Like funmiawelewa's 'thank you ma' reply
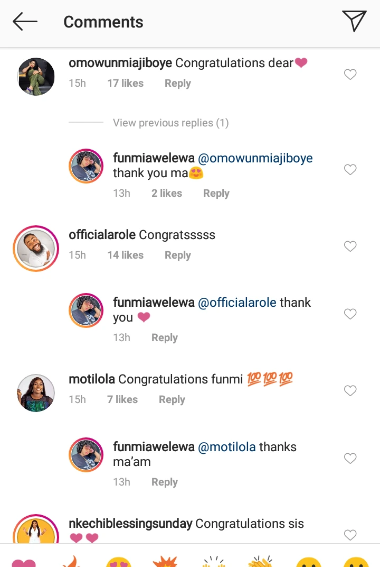 [x=350, y=170]
